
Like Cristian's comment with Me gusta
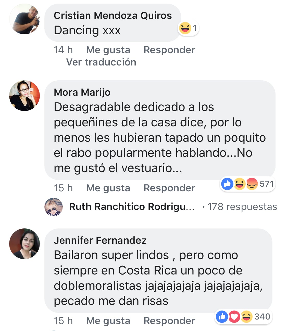(x=108, y=50)
